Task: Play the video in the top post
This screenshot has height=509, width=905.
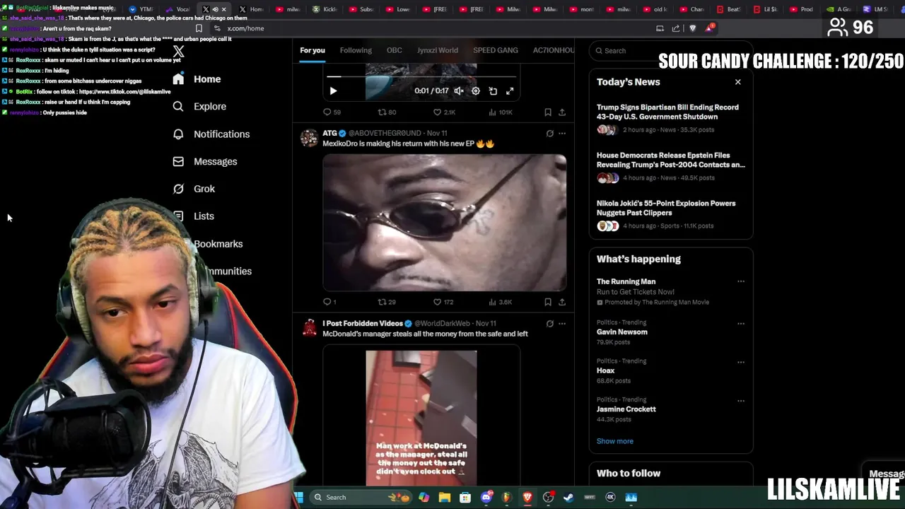Action: (x=333, y=90)
